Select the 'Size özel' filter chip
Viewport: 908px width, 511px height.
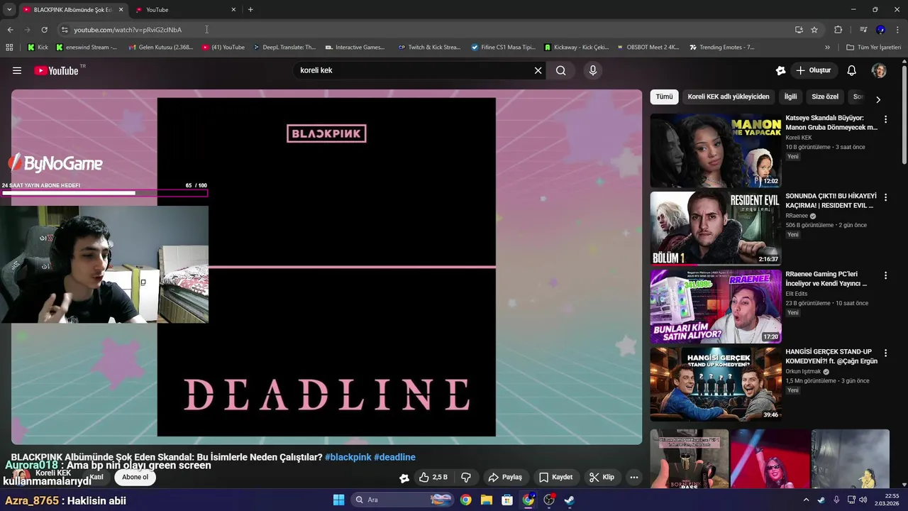pyautogui.click(x=825, y=97)
